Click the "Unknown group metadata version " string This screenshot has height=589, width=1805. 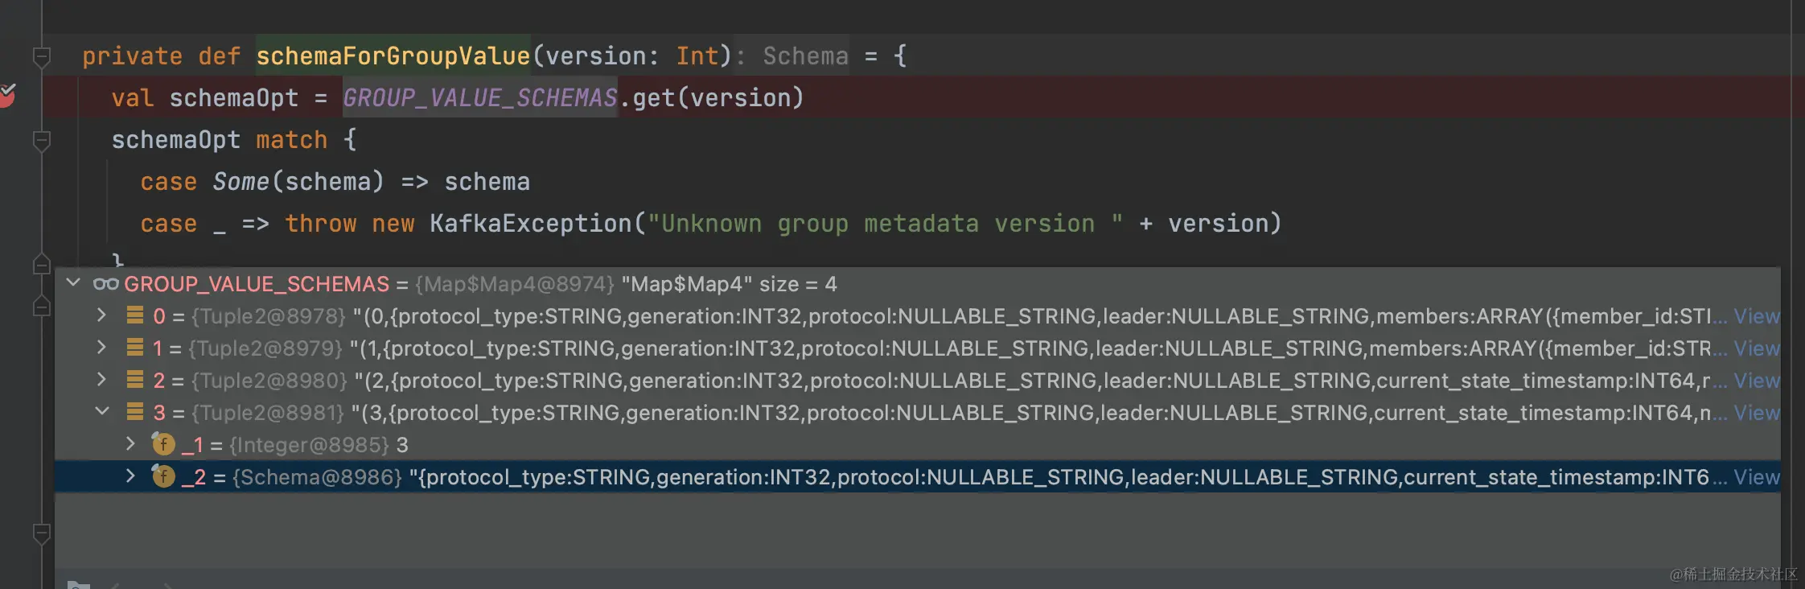(886, 223)
